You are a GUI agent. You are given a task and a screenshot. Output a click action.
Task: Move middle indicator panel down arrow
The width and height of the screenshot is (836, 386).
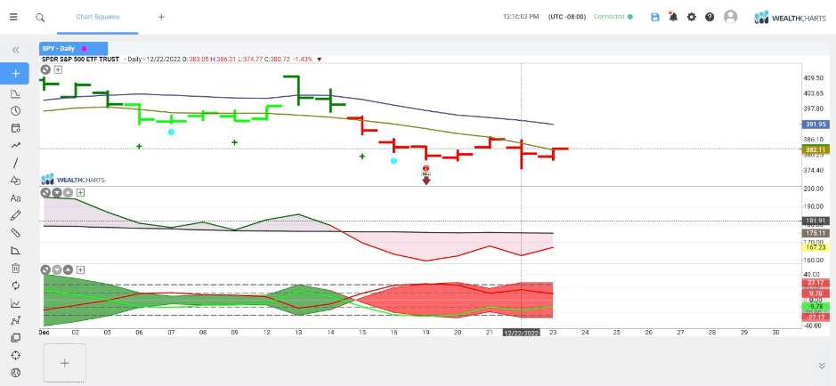coord(57,193)
